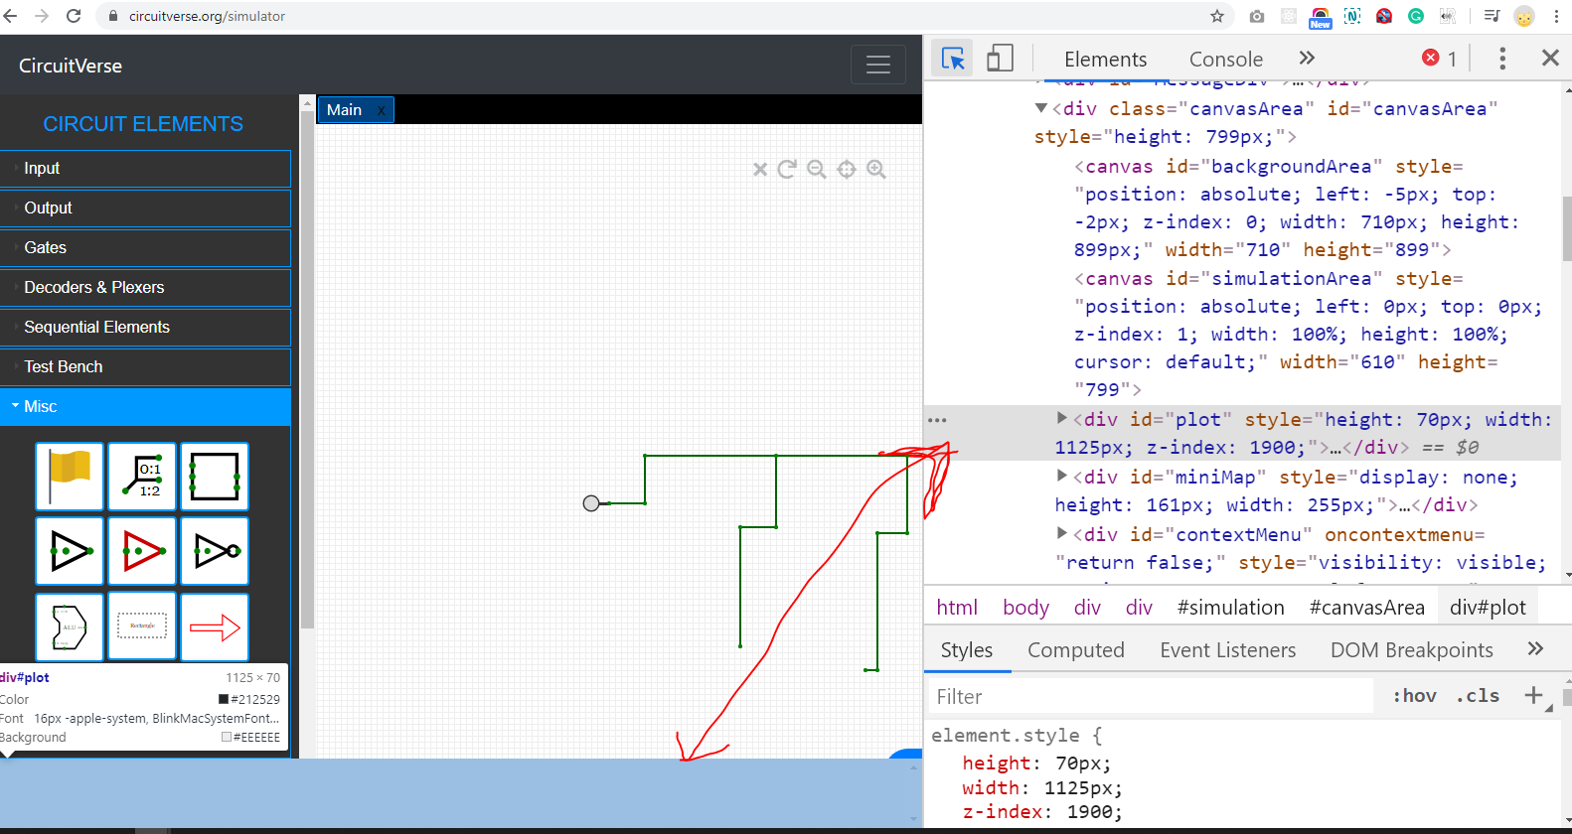
Task: Toggle DevTools inspect element picker
Action: (953, 59)
